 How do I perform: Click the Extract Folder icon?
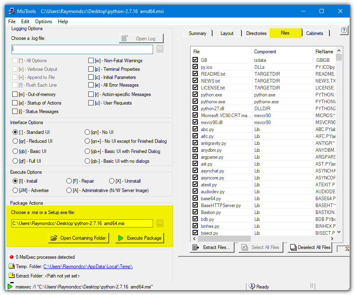[x=12, y=275]
